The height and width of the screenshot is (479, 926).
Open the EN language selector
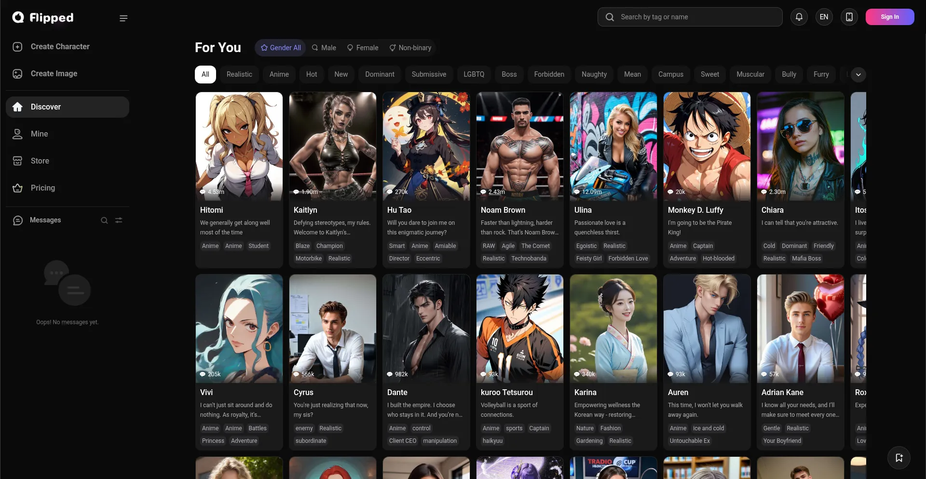point(824,17)
